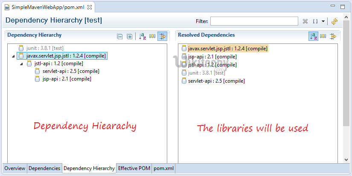
Task: Click filter icon in Resolved Dependencies toolbar
Action: coord(333,37)
